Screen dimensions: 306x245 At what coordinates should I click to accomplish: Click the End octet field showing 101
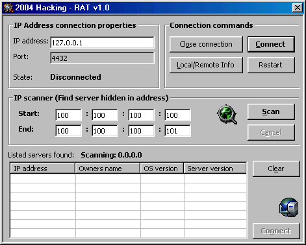point(177,131)
